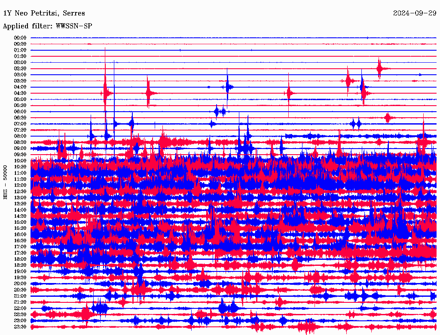
Task: Click the date 2024-09-29 in the header
Action: click(x=415, y=13)
